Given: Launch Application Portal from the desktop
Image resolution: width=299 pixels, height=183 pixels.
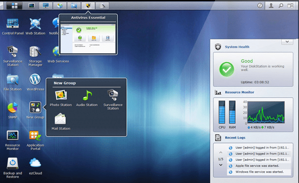Looking at the screenshot, I should click(35, 140).
